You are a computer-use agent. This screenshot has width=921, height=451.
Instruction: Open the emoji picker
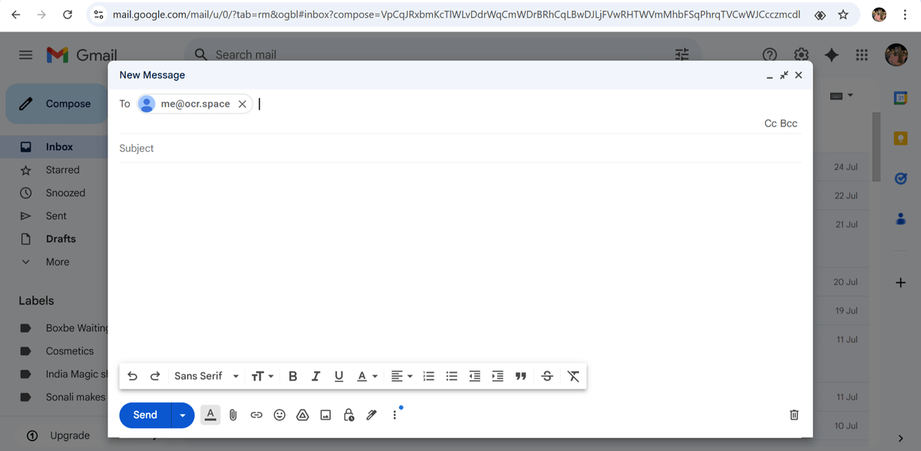(279, 415)
